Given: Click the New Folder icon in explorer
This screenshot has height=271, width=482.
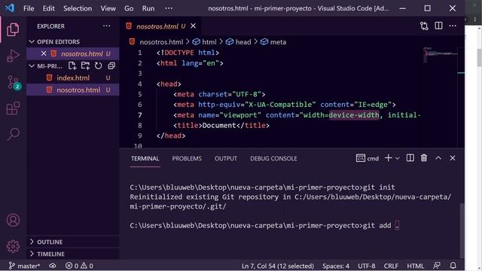Looking at the screenshot, I should pos(85,65).
